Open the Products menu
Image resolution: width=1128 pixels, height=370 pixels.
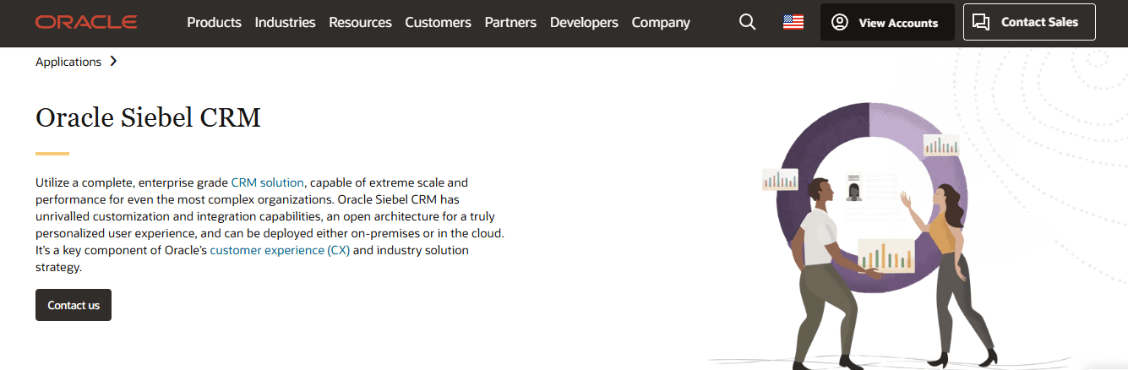coord(214,23)
